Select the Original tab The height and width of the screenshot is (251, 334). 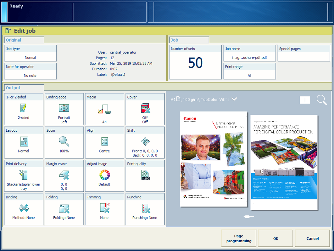click(14, 40)
